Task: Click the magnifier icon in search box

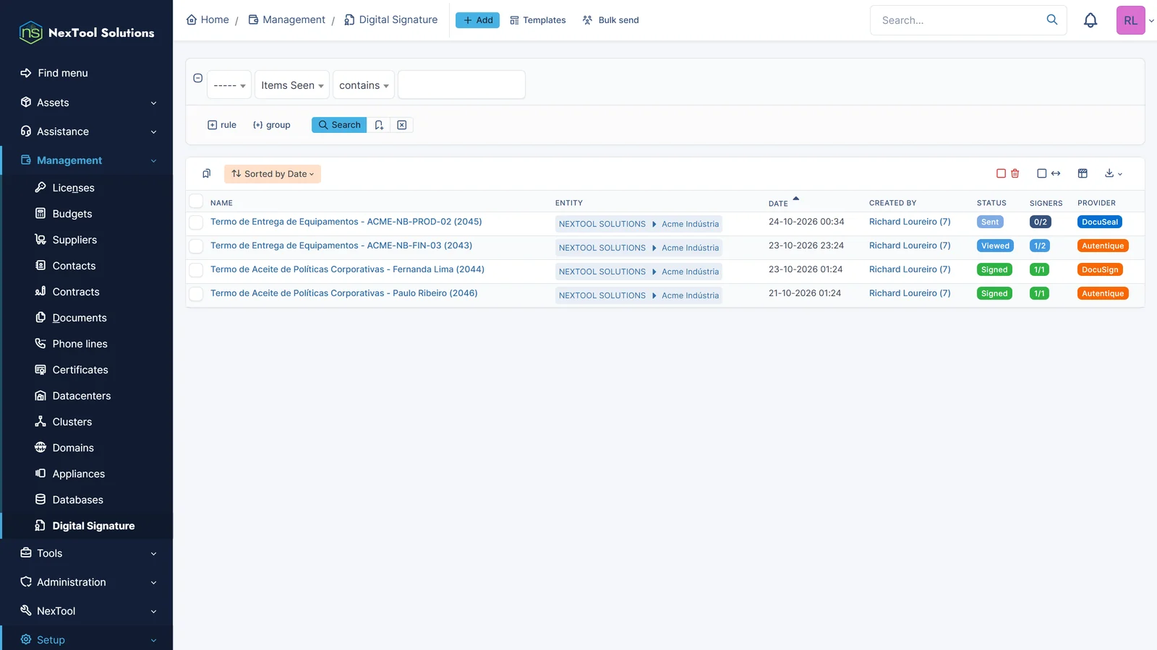Action: 1052,20
